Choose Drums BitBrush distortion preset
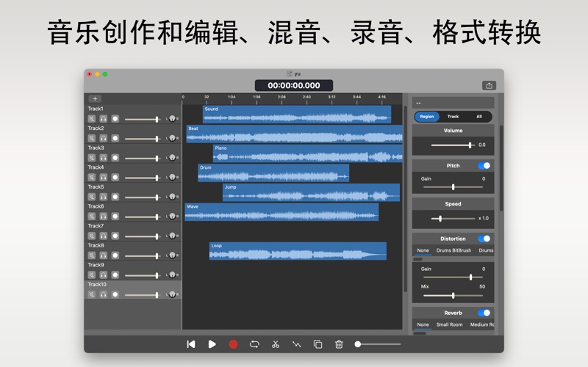Viewport: 588px width, 367px height. (453, 250)
